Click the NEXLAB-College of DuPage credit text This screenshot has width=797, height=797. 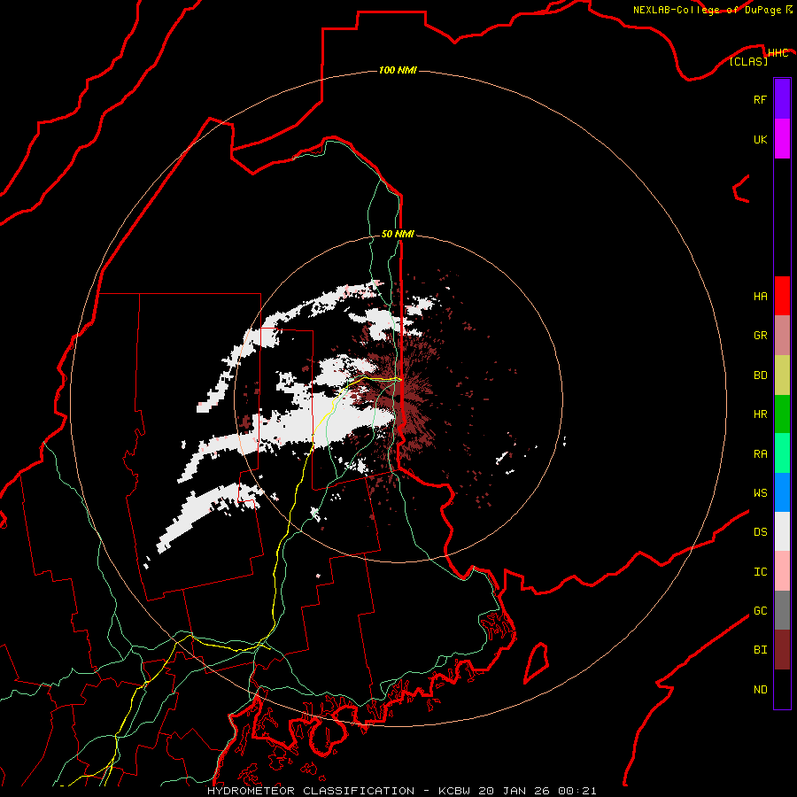(x=707, y=10)
